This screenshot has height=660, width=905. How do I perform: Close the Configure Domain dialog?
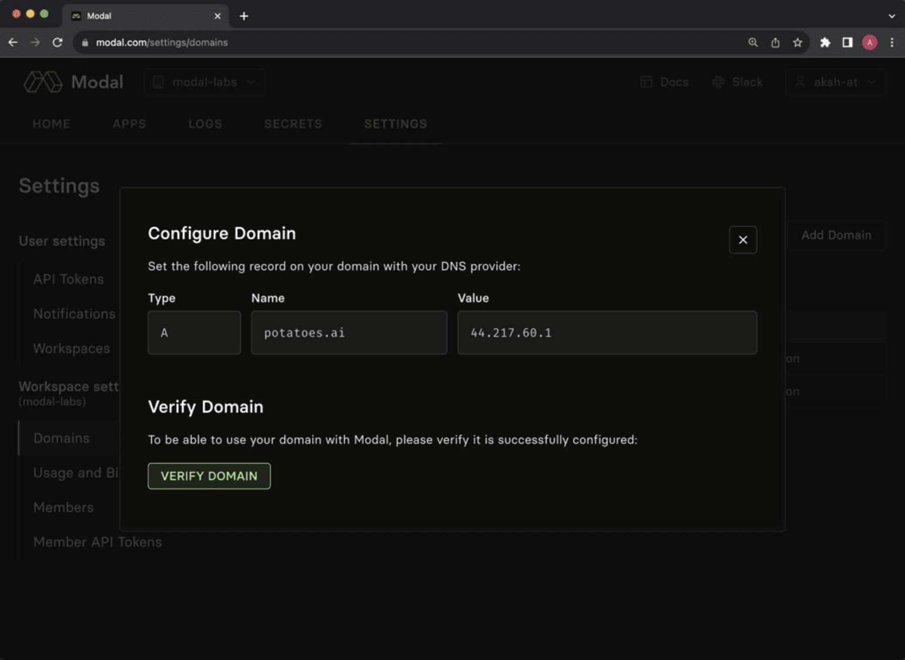743,240
